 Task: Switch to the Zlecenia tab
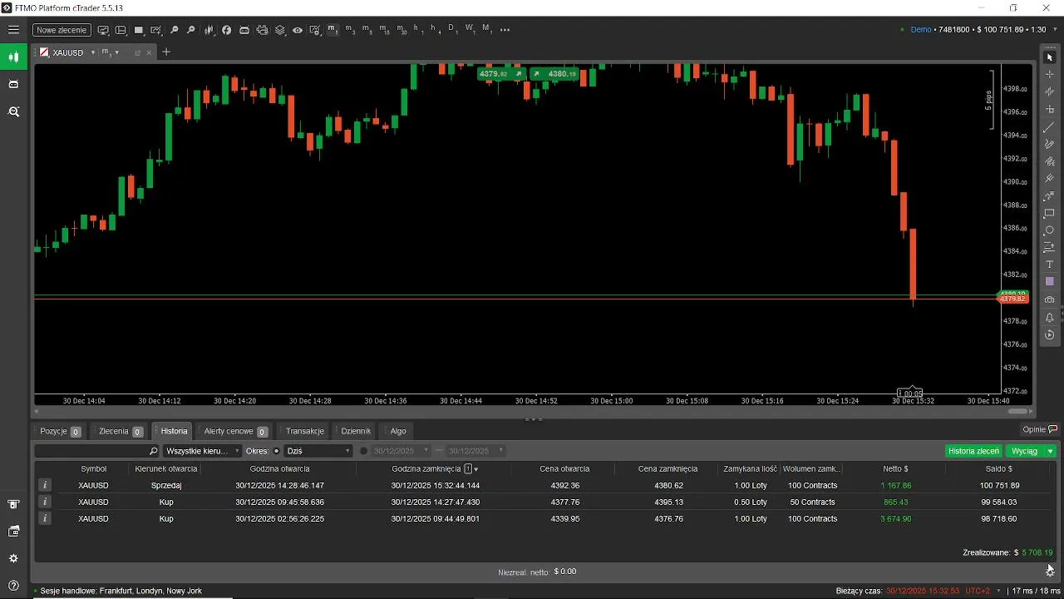(x=121, y=431)
